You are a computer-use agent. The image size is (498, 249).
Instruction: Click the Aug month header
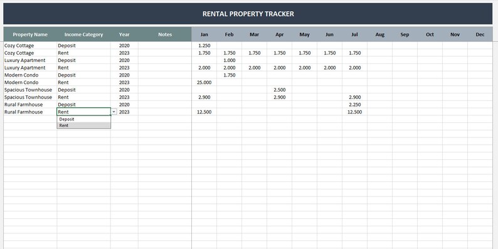380,34
